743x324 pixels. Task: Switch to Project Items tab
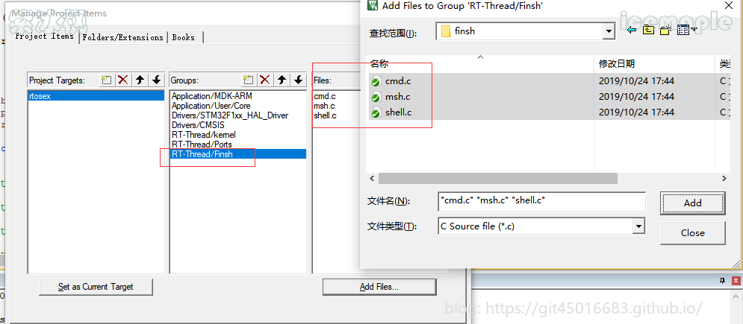[45, 36]
